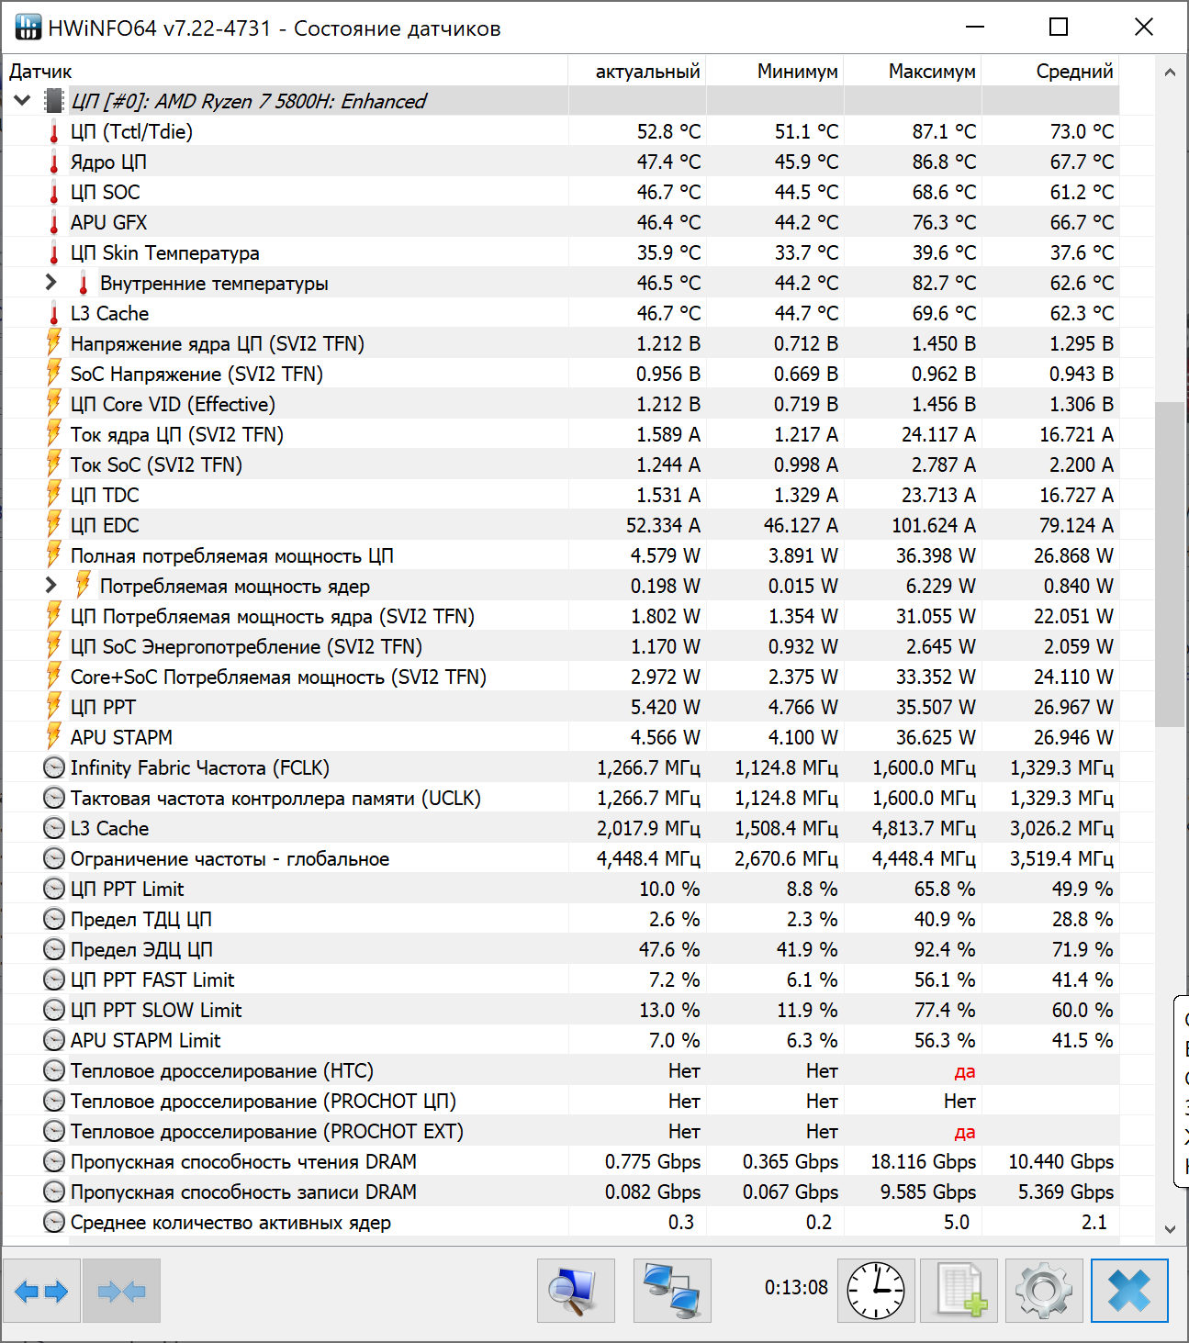Expand the Потребляемая мощность ядер row
The image size is (1189, 1343).
click(x=51, y=586)
